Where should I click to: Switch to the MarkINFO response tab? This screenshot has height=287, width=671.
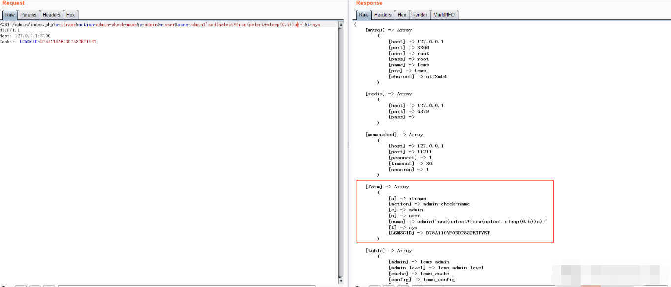(444, 15)
